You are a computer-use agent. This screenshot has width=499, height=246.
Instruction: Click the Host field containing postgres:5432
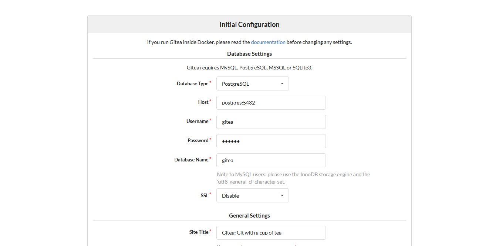[271, 103]
